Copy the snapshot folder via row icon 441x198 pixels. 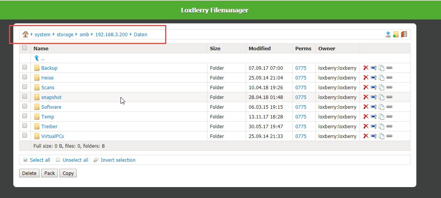click(382, 97)
